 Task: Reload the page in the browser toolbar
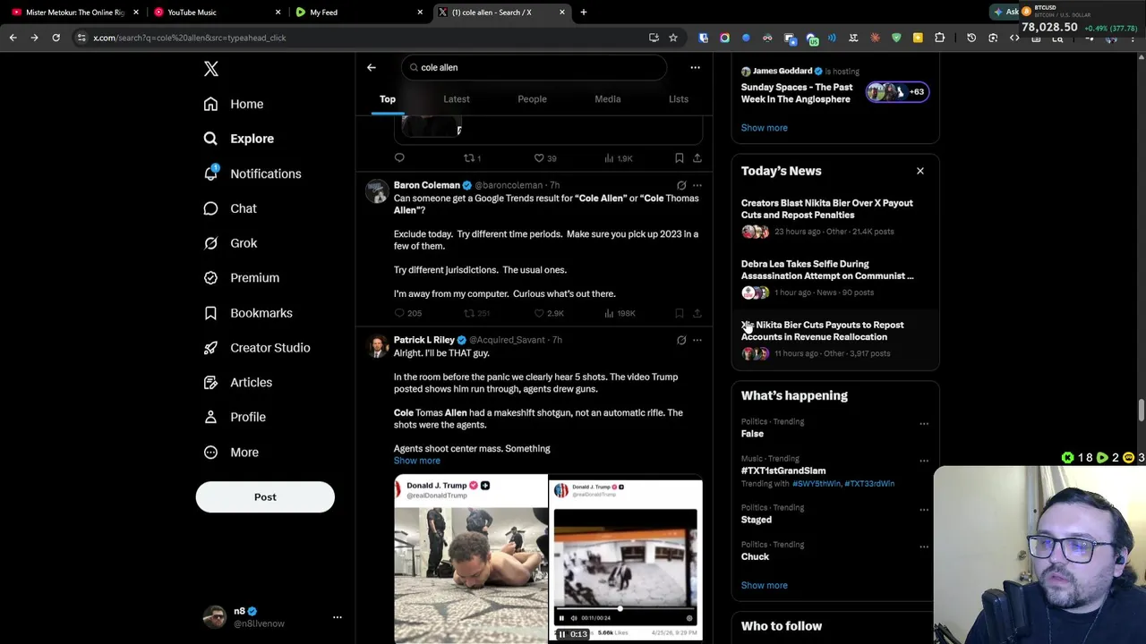[56, 38]
